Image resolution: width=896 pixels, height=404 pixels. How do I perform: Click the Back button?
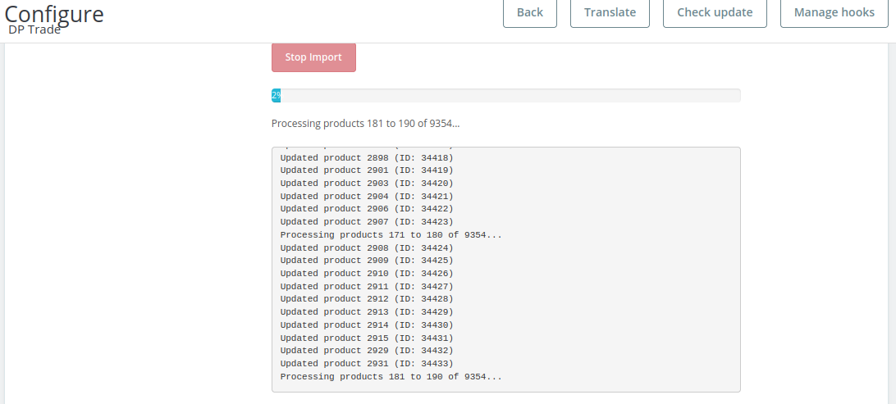[529, 12]
